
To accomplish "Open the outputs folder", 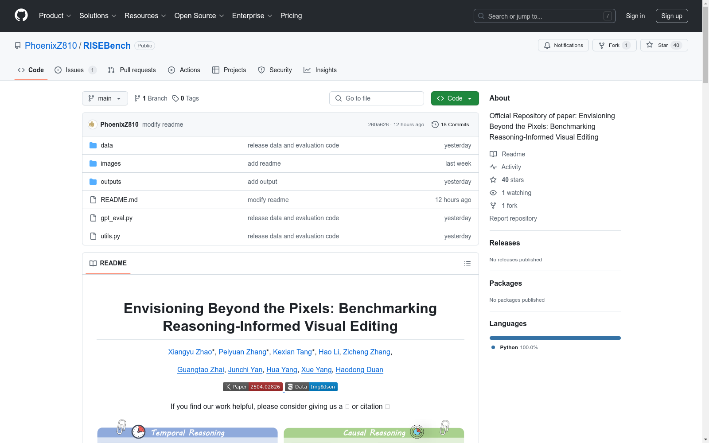I will point(111,182).
